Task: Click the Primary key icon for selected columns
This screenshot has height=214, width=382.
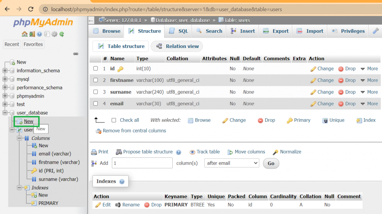Action: [x=289, y=120]
